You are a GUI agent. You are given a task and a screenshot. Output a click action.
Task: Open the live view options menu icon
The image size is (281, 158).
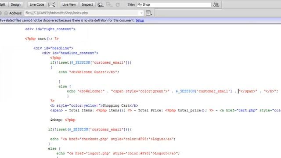(149, 13)
